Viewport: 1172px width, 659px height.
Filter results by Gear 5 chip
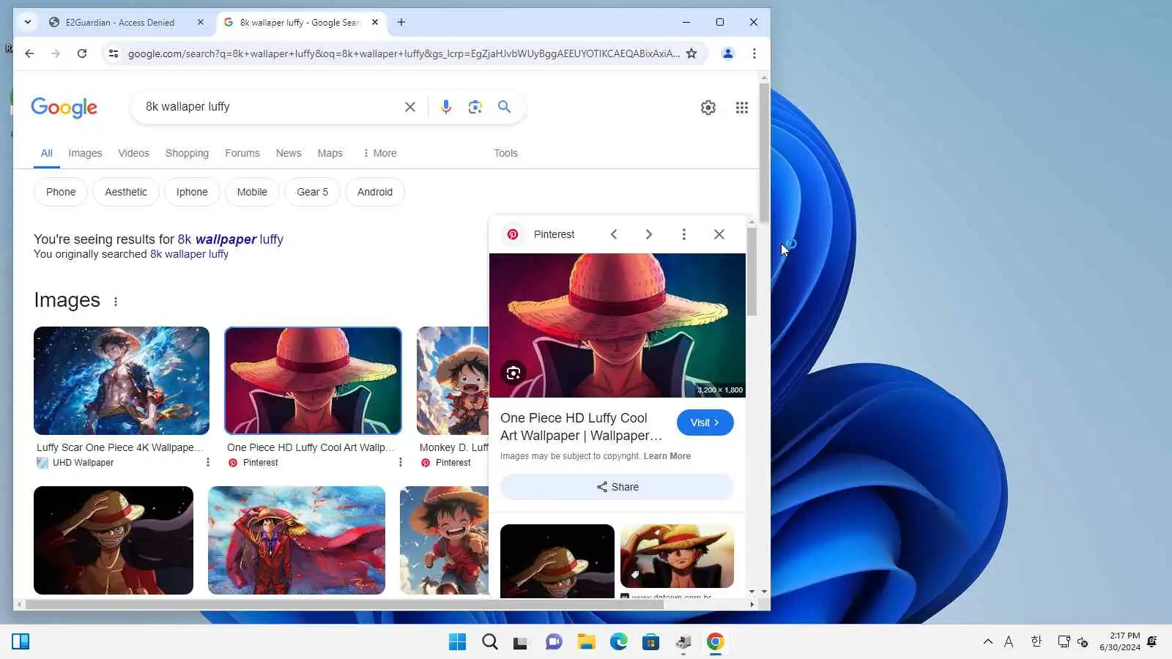[312, 192]
